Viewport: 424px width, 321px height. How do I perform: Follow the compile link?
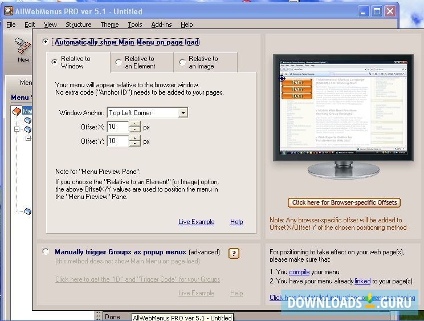[299, 272]
